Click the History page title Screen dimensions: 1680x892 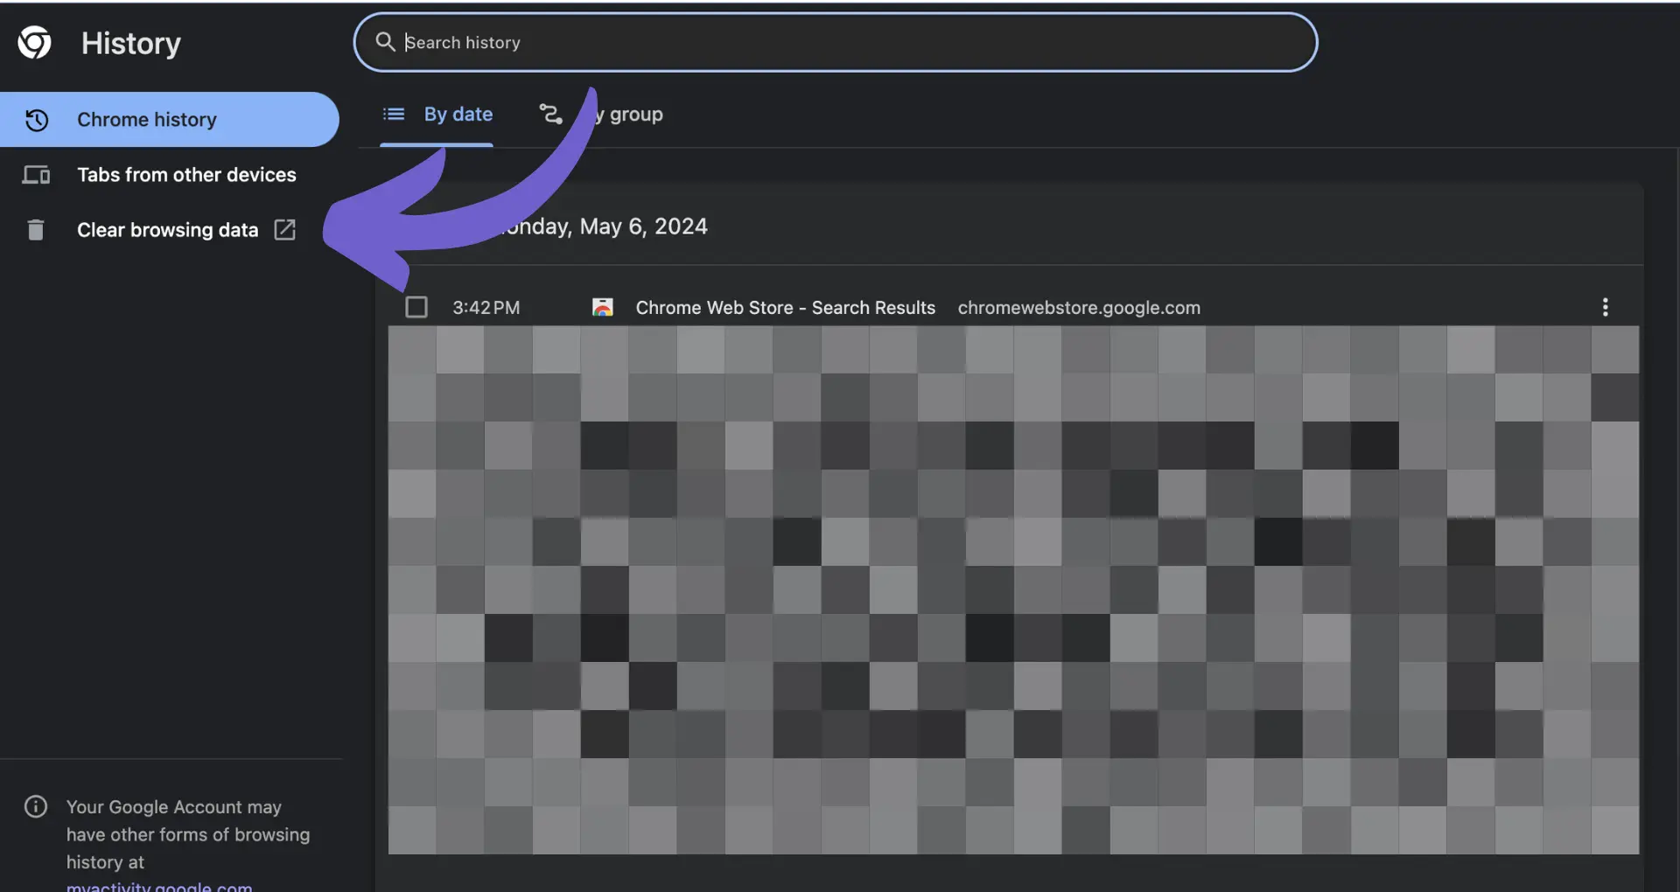coord(131,43)
